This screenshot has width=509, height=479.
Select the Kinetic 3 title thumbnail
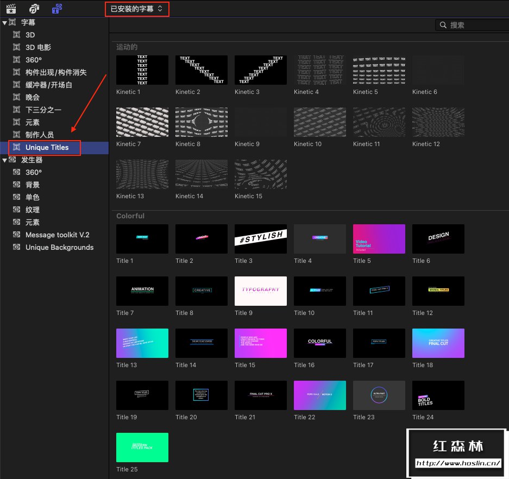coord(261,70)
